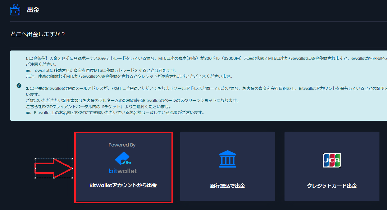
Task: Choose BitWalletアカウントから出金 option label
Action: pos(123,186)
